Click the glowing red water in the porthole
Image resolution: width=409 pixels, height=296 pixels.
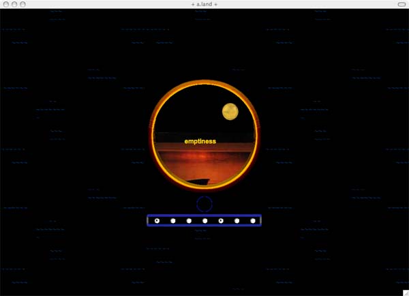(x=203, y=166)
